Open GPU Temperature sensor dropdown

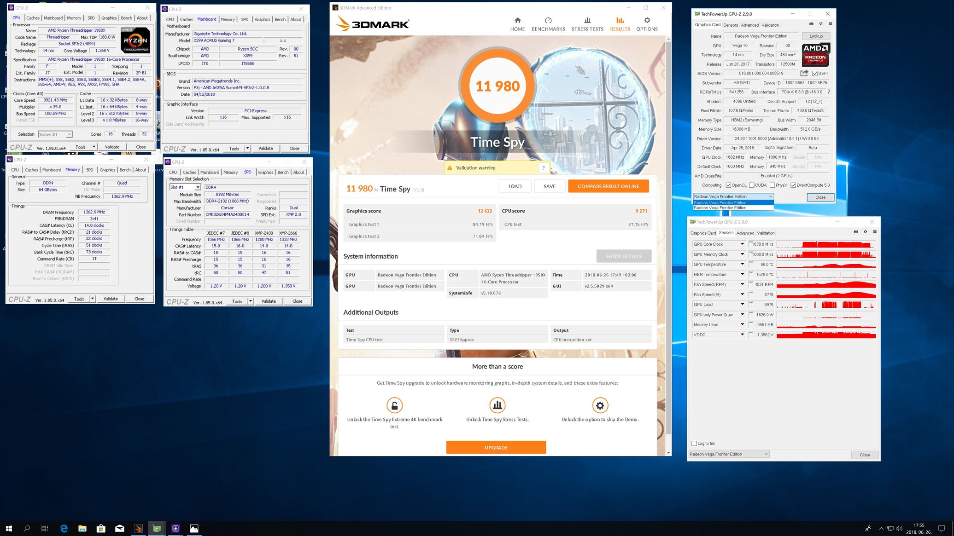[x=742, y=265]
